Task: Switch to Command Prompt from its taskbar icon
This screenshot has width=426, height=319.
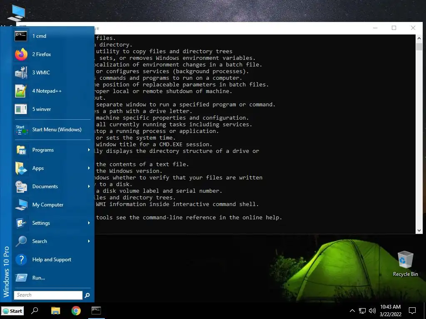Action: (x=96, y=311)
